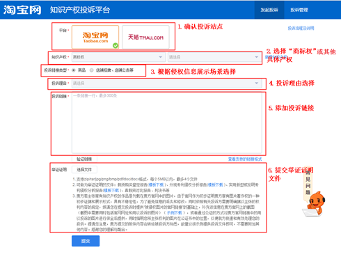Open the 请选择 dropdown beside 商标权
341x261 pixels.
tap(214, 57)
